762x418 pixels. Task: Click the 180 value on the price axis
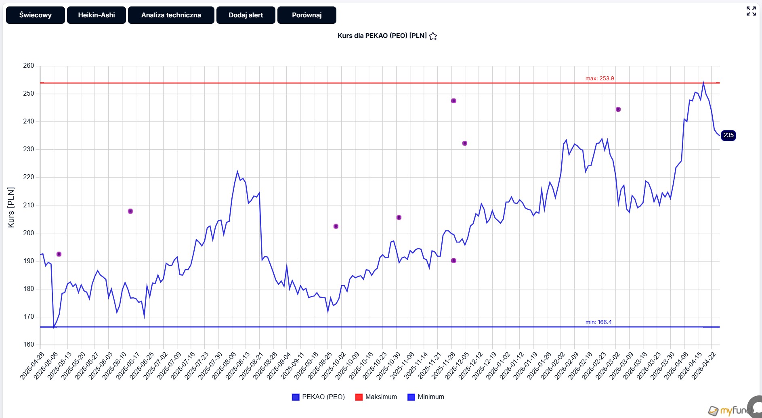[29, 289]
